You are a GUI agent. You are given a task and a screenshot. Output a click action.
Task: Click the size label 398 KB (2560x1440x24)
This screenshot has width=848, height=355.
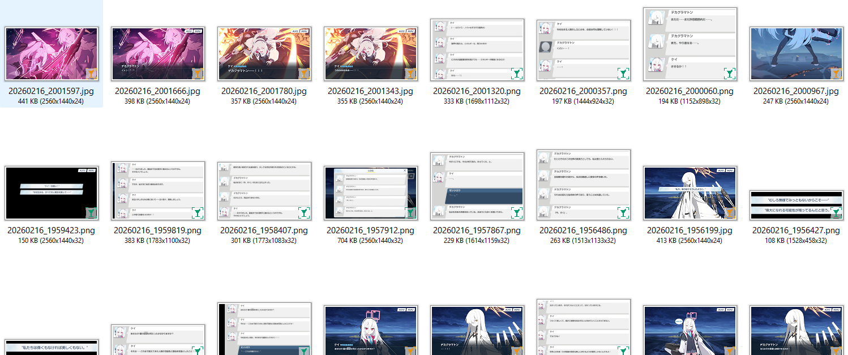point(158,101)
